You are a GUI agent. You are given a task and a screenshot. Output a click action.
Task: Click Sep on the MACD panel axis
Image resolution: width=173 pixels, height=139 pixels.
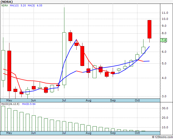tap(113, 133)
